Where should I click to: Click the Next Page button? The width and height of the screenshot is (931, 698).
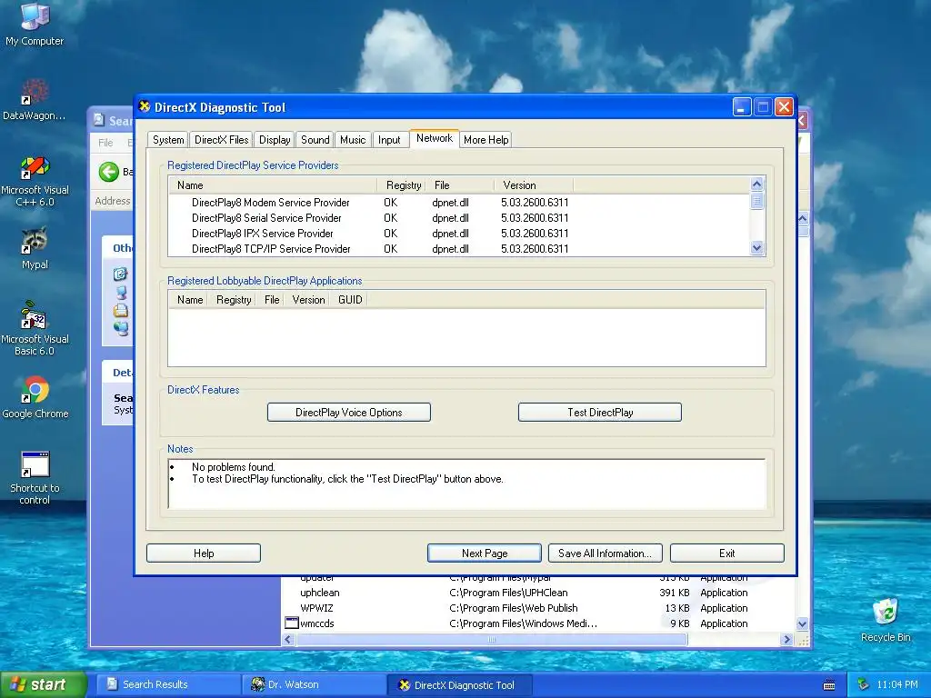pos(485,553)
